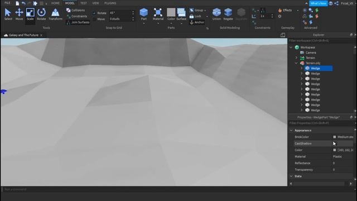Click the What's New button
This screenshot has width=357, height=201.
(319, 3)
